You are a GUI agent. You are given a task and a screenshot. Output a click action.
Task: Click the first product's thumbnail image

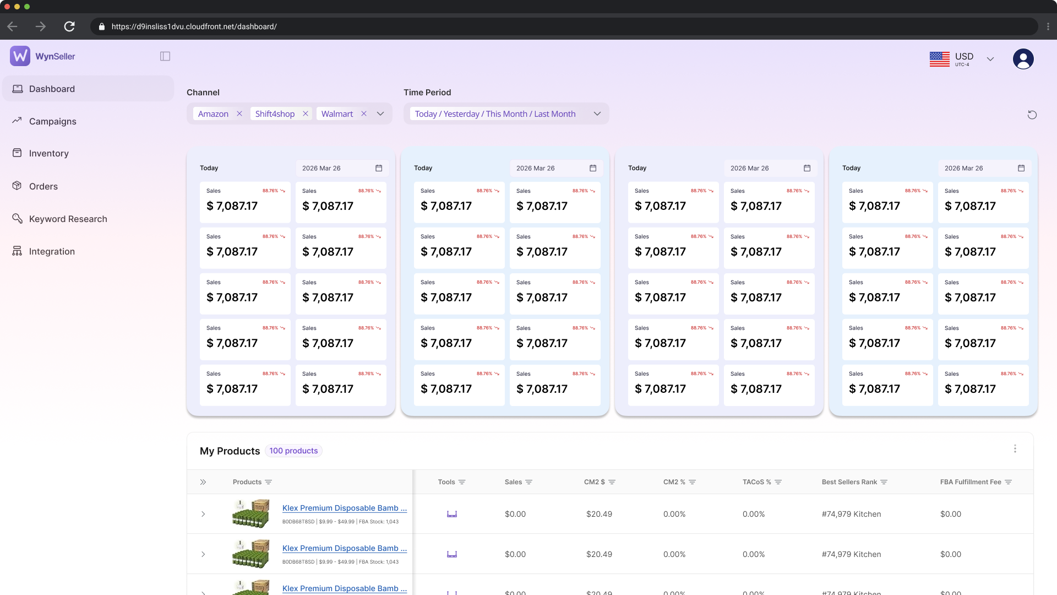coord(251,513)
